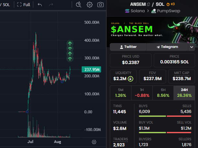Click the MKT CAP $238.7M box
The width and height of the screenshot is (198, 148).
coord(182,76)
